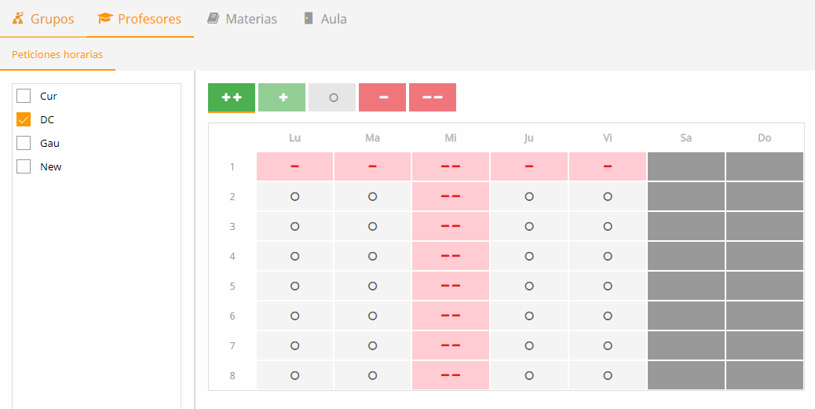Uncheck the DC professor checkbox
Viewport: 815px width, 409px height.
pos(24,119)
